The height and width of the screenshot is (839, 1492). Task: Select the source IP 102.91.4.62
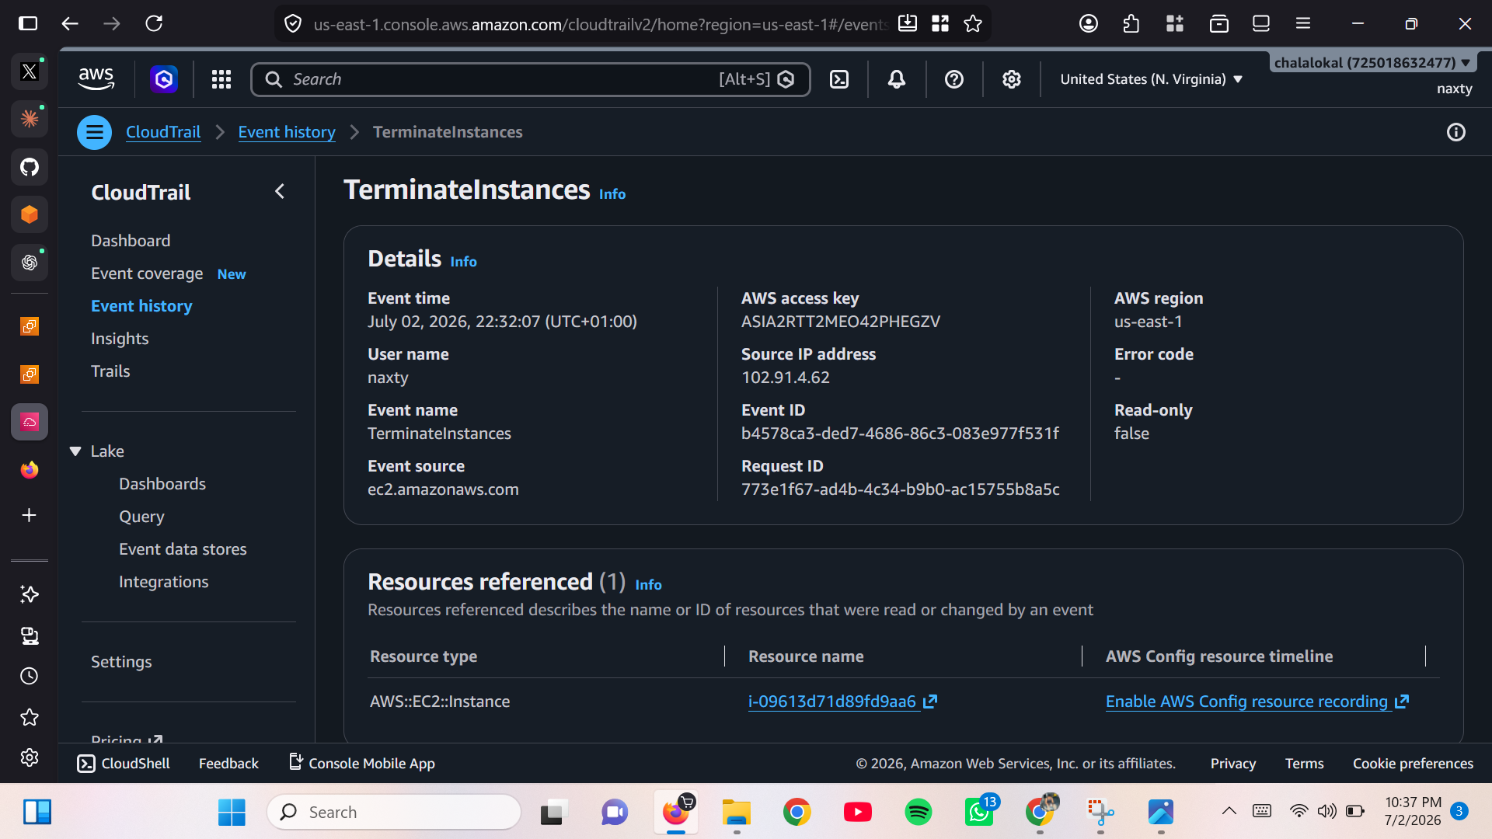(x=786, y=378)
